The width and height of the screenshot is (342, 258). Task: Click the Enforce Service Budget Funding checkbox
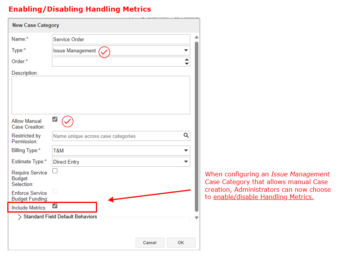coord(55,191)
